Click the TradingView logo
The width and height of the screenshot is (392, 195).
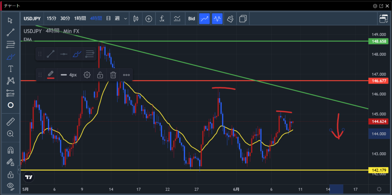pos(29,177)
